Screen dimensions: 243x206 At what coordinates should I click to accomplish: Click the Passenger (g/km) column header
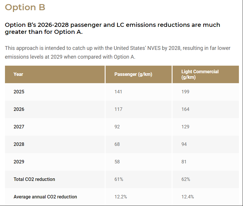tap(133, 74)
